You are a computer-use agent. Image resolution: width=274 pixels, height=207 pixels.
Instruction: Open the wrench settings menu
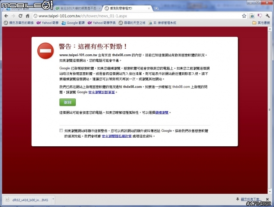tap(268, 16)
